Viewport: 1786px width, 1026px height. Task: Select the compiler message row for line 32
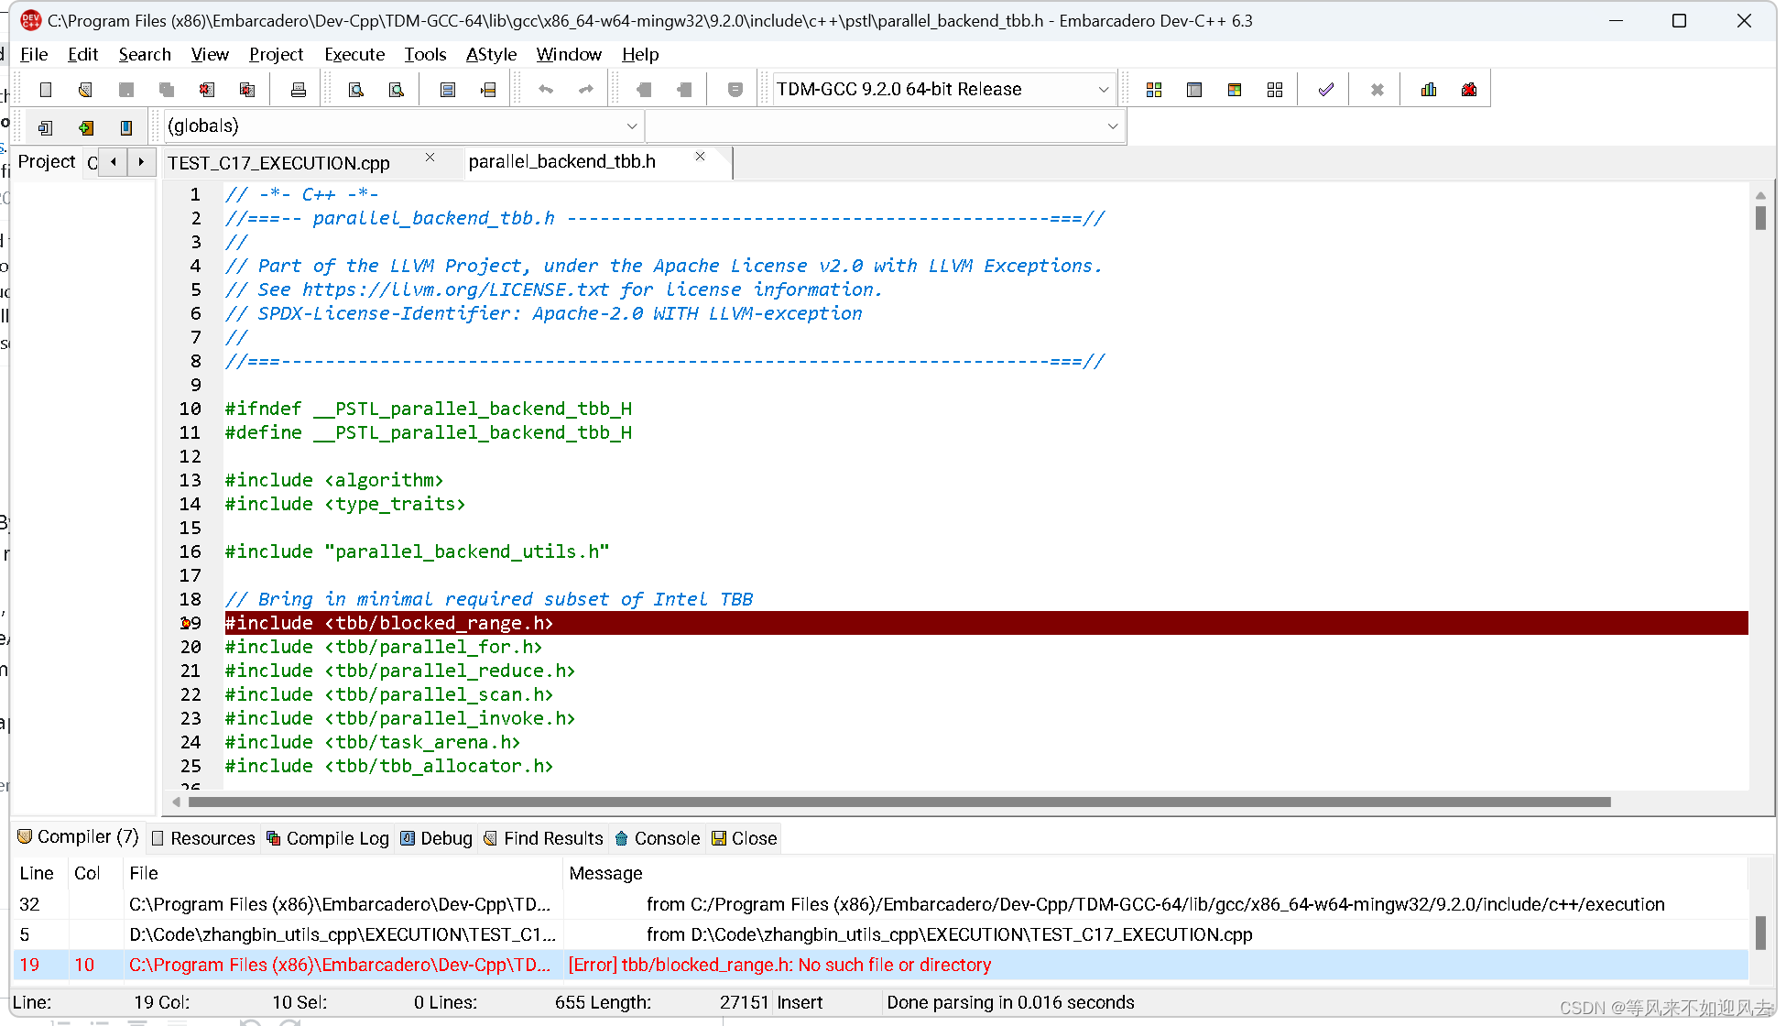point(879,904)
